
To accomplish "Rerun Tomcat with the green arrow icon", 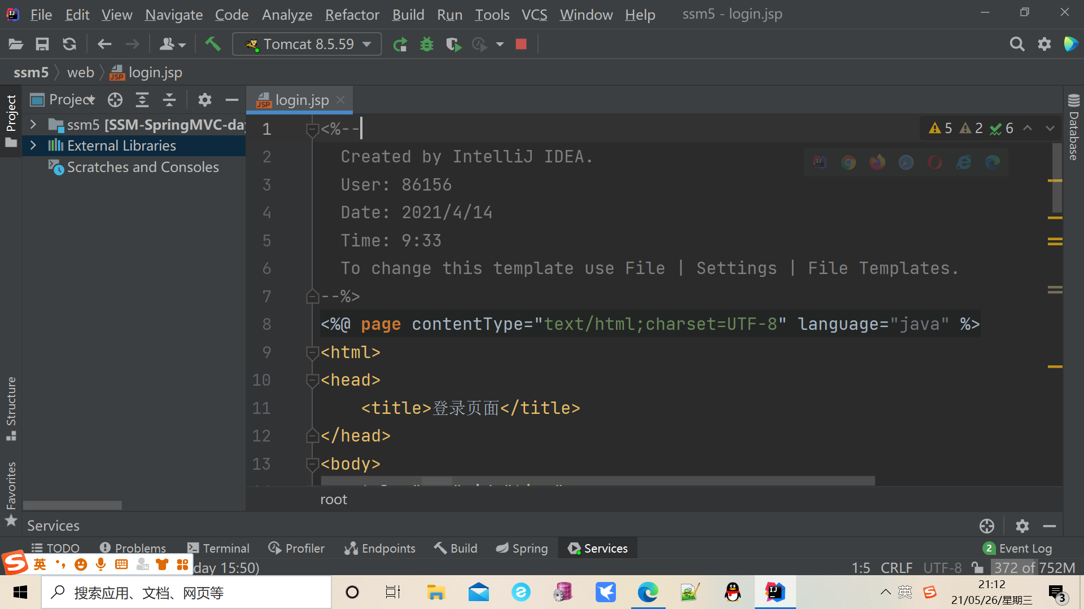I will (400, 44).
